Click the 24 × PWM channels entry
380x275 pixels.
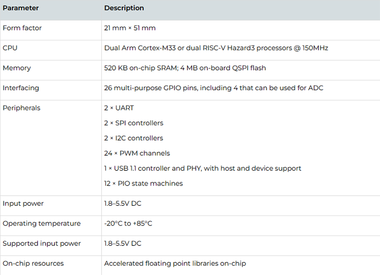pyautogui.click(x=137, y=153)
